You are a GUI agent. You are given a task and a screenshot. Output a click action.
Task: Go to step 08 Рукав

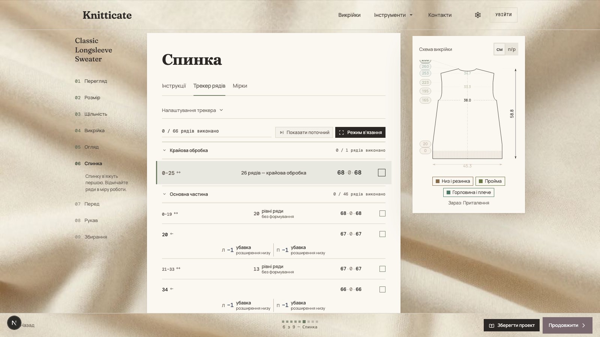tap(86, 220)
